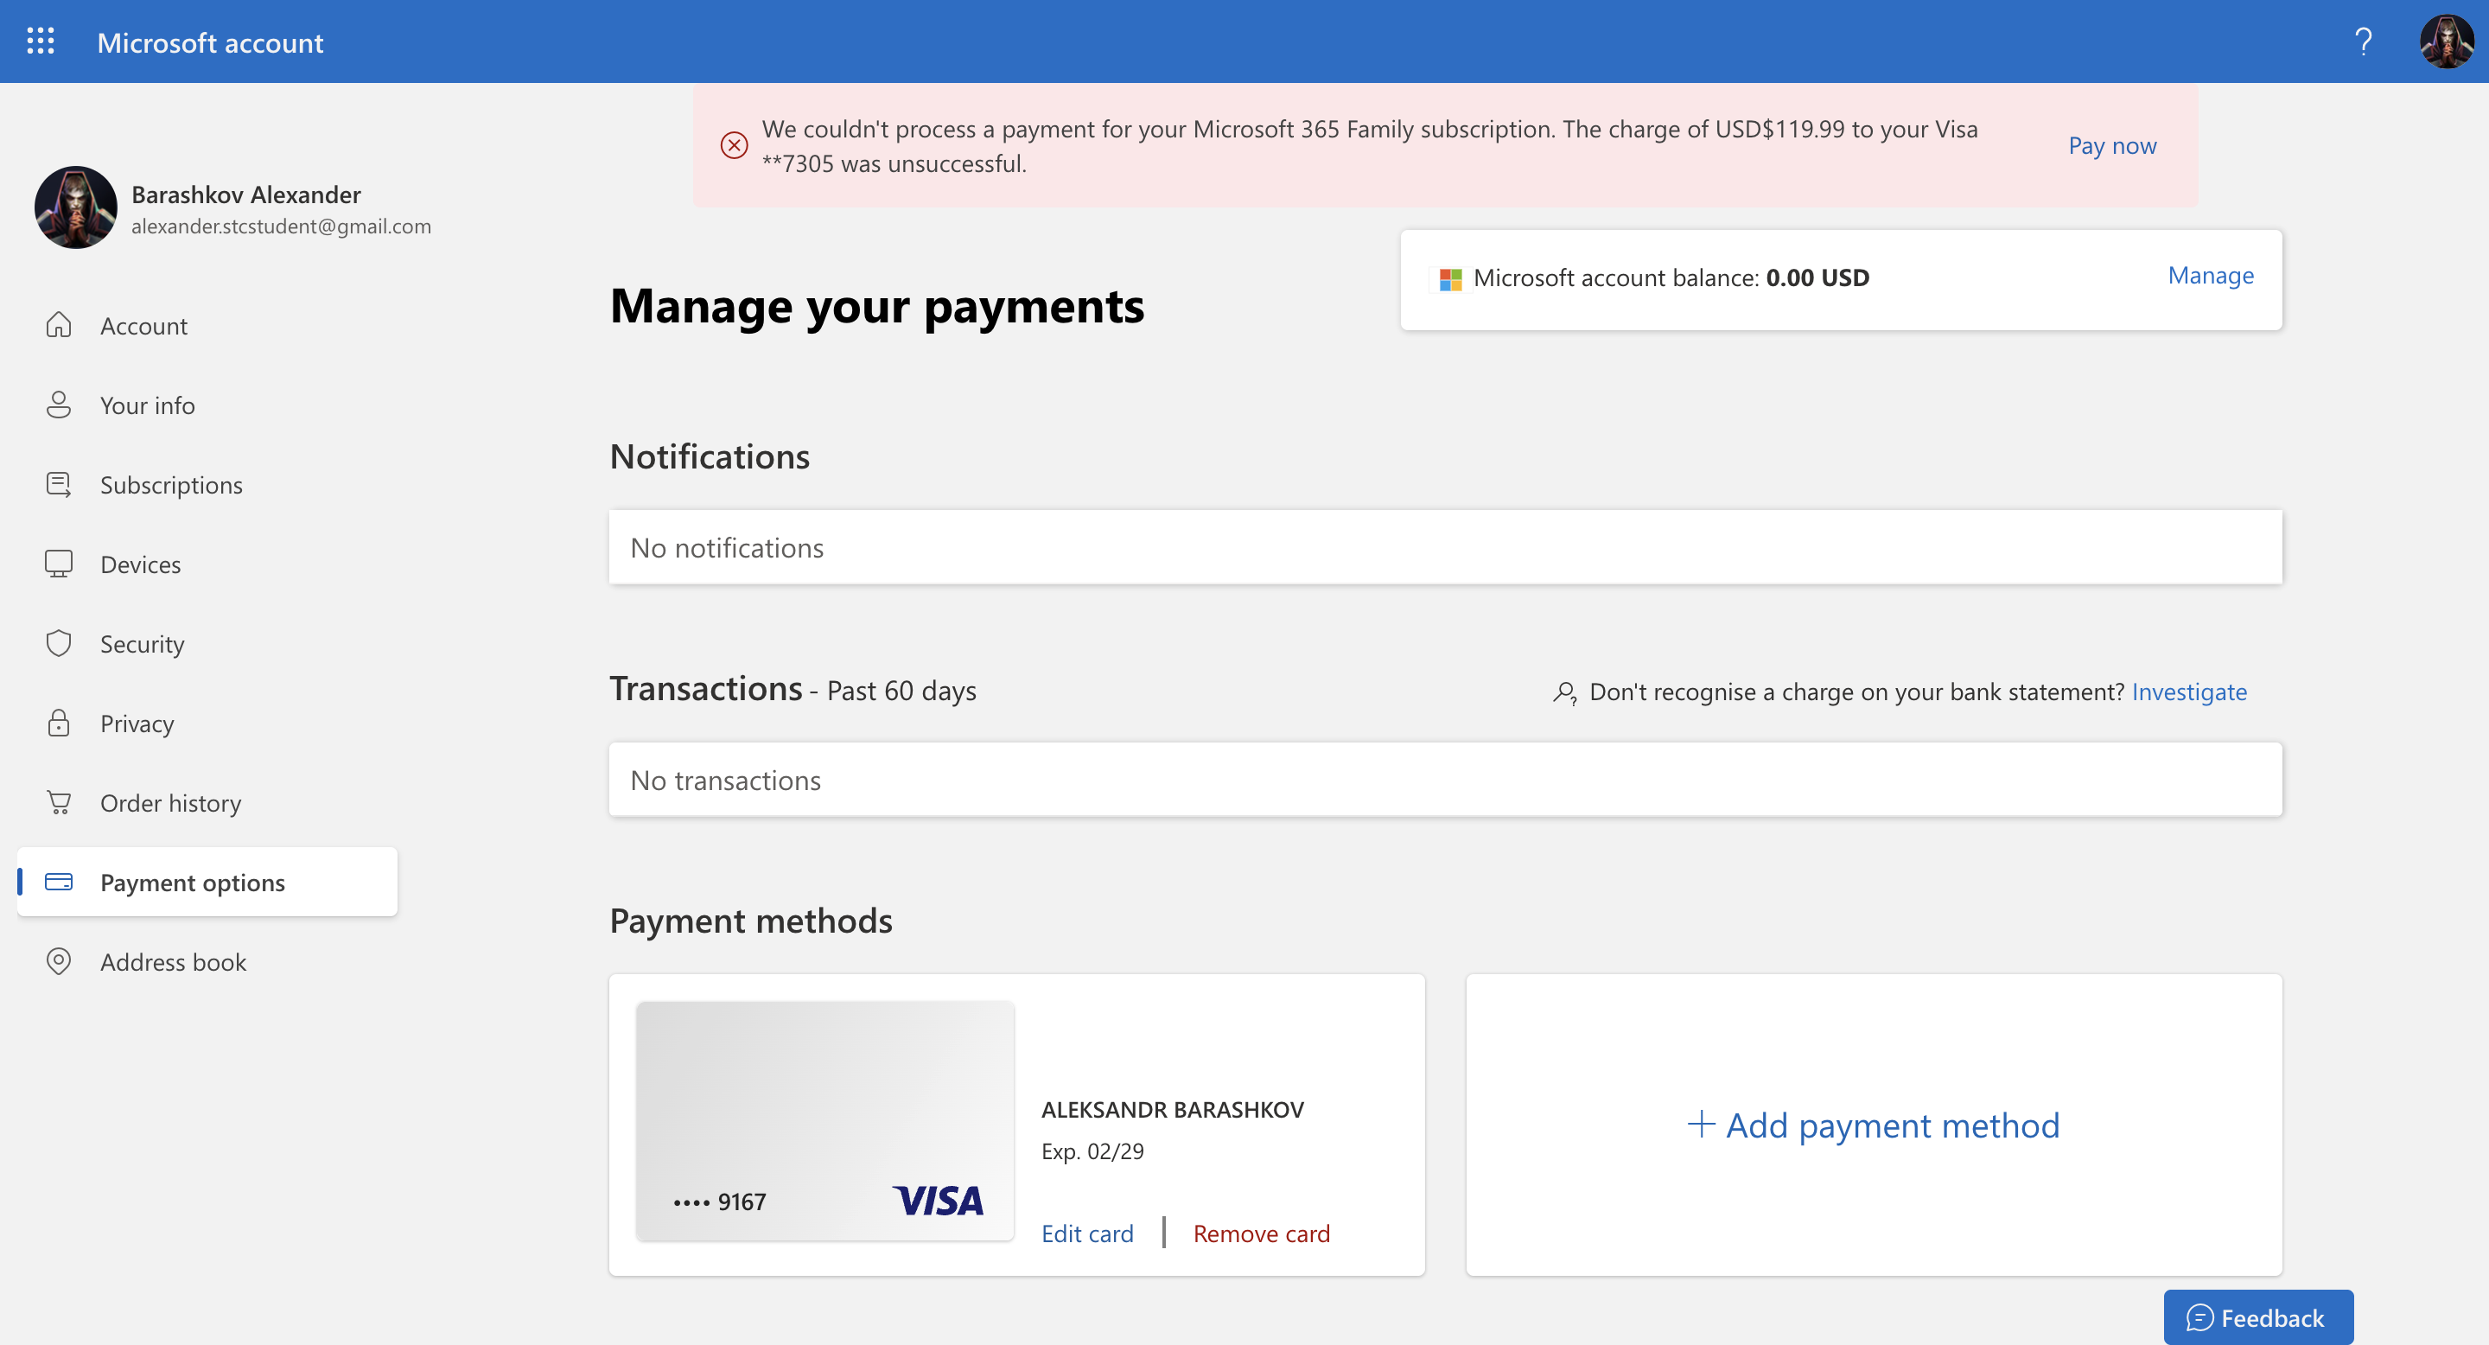
Task: Open the app launcher grid icon
Action: pos(39,41)
